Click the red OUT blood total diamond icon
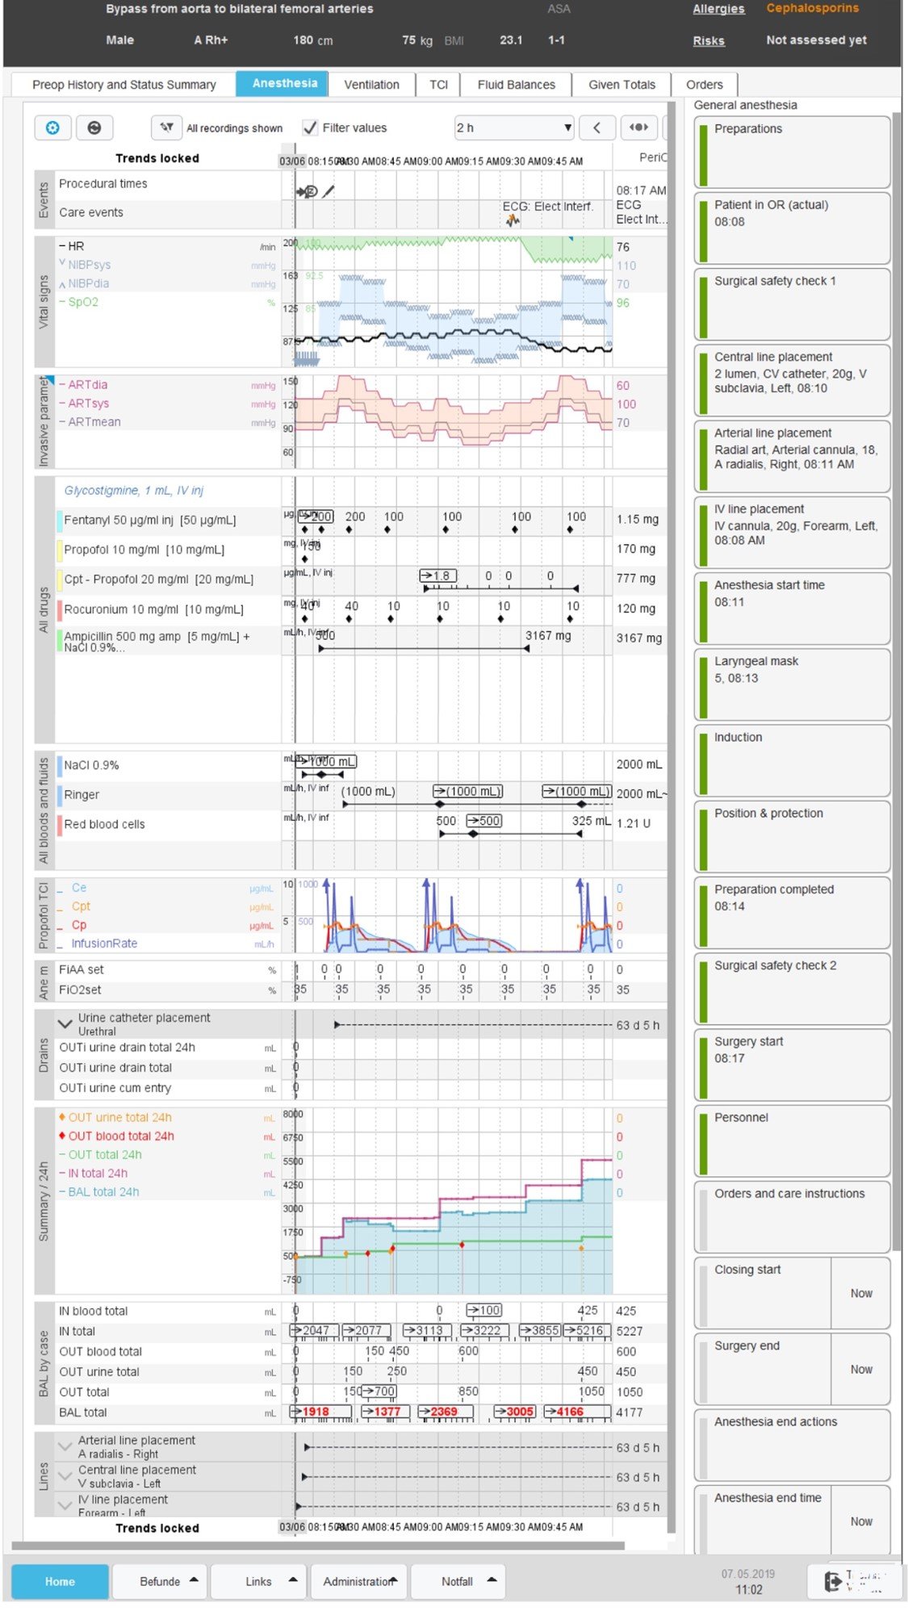This screenshot has height=1611, width=908. (62, 1136)
